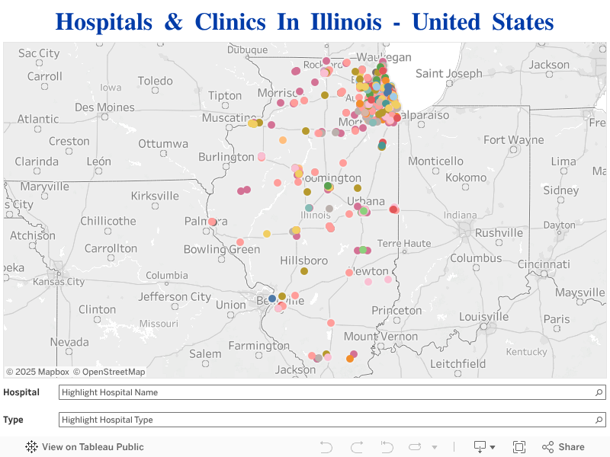Focus the Highlight Hospital Name field
610x457 pixels.
click(332, 392)
